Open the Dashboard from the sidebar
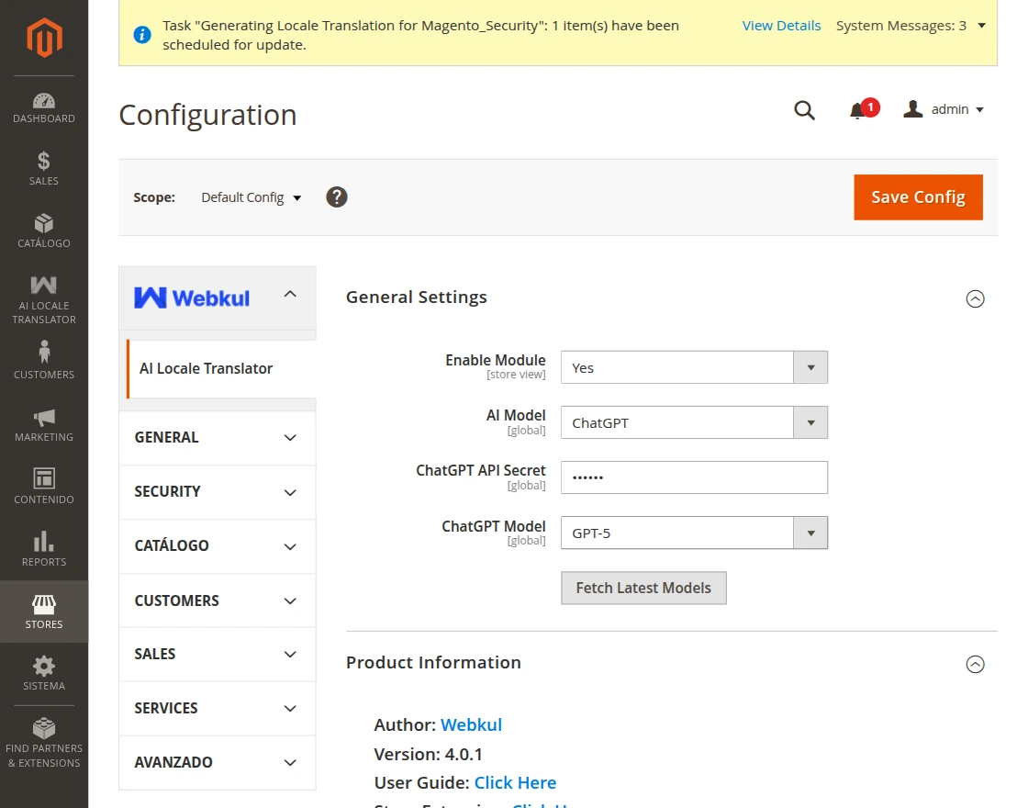The image size is (1028, 808). click(x=44, y=107)
